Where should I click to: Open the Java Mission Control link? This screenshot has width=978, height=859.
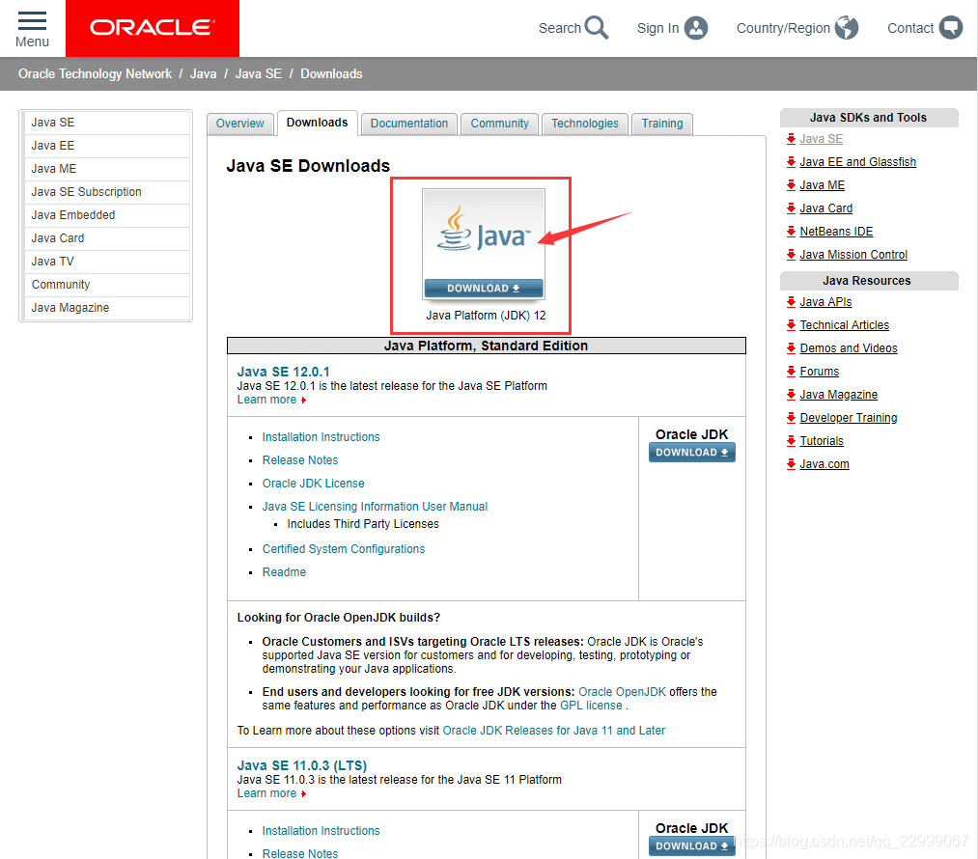click(x=853, y=255)
